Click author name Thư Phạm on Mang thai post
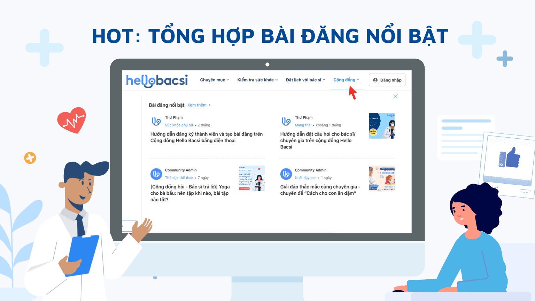The height and width of the screenshot is (301, 535). point(304,118)
